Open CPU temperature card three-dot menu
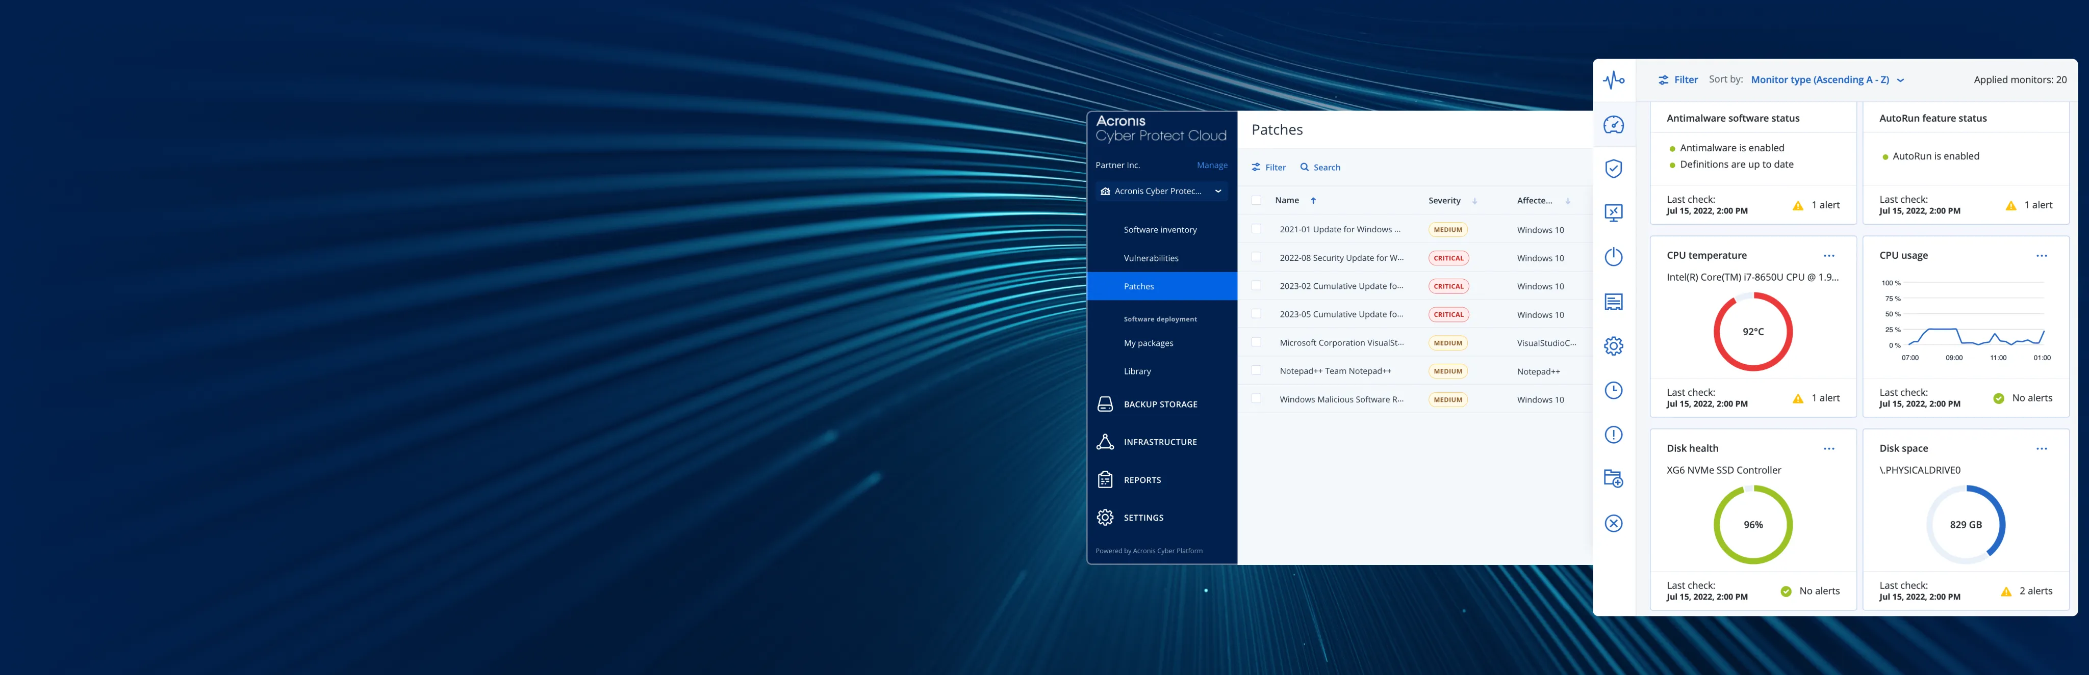Viewport: 2089px width, 675px height. click(1829, 255)
